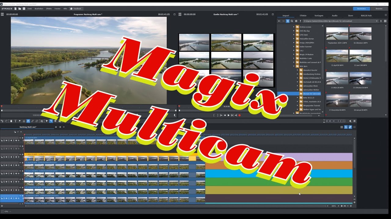Toggle the magnet snapping icon
This screenshot has width=391, height=219.
pyautogui.click(x=28, y=121)
